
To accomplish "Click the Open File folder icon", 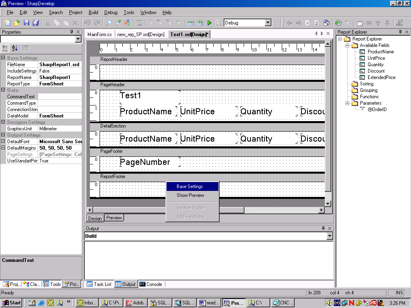I will pos(17,23).
